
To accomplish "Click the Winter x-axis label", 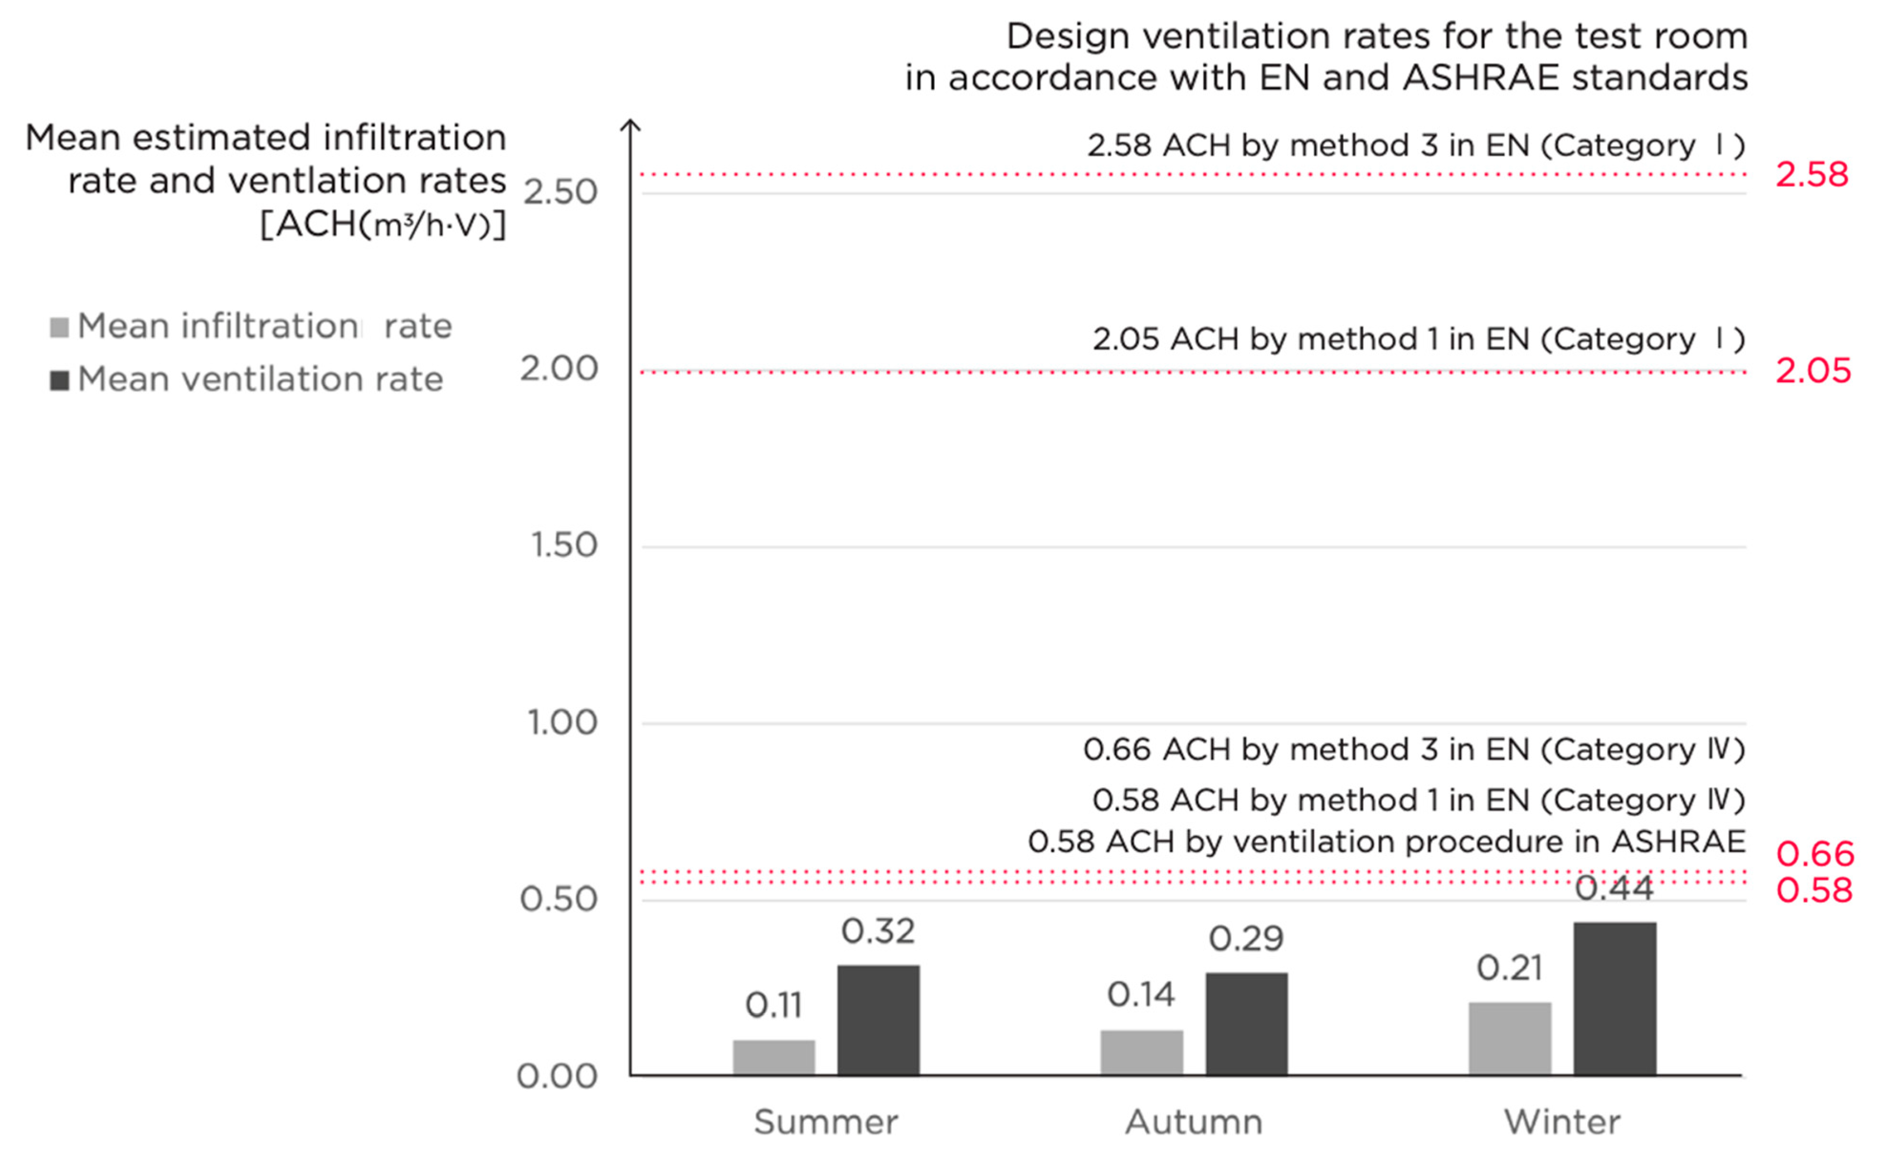I will [1562, 1122].
